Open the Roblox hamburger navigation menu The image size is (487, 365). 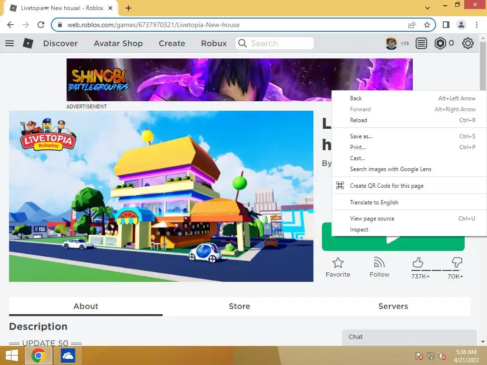point(10,43)
